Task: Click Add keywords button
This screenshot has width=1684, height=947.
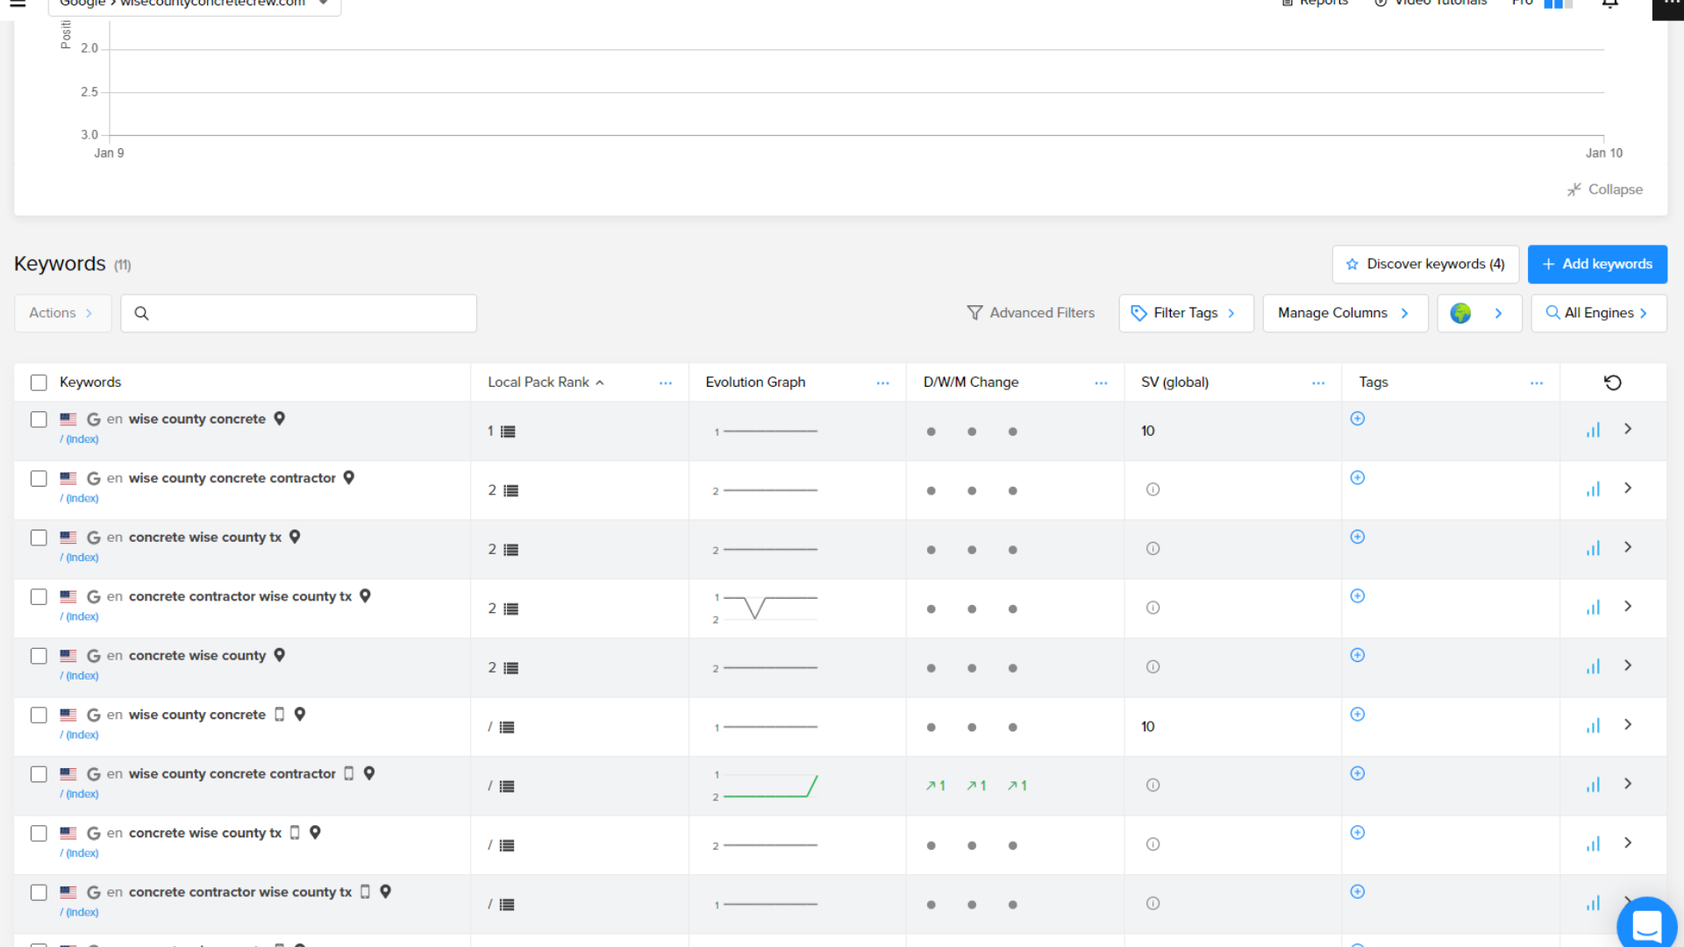Action: pos(1597,264)
